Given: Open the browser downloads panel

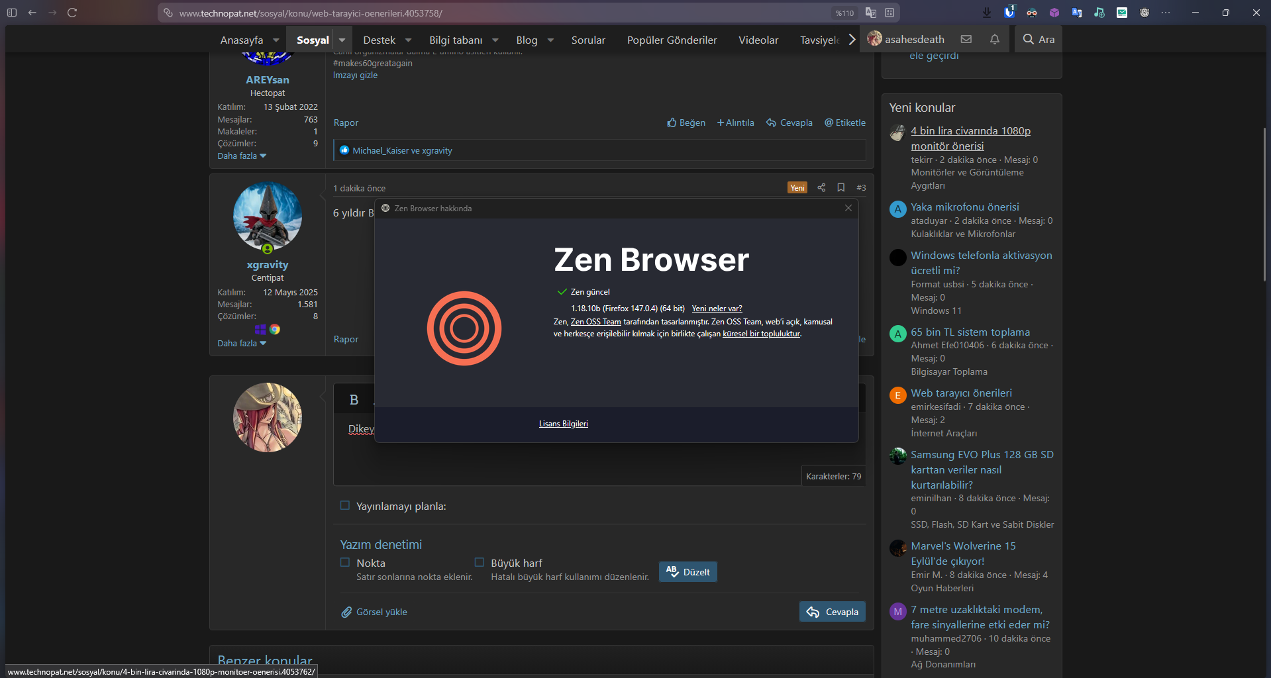Looking at the screenshot, I should click(x=987, y=13).
